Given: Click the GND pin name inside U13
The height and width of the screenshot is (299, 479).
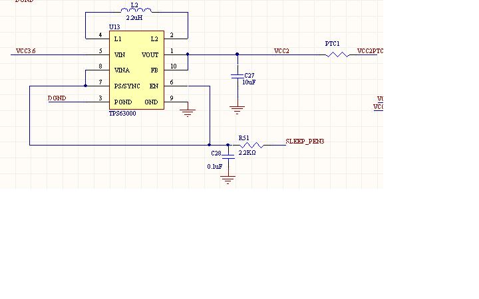Looking at the screenshot, I should tap(151, 102).
